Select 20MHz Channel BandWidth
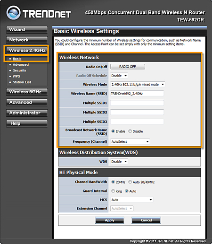The width and height of the screenshot is (212, 244). (x=113, y=182)
